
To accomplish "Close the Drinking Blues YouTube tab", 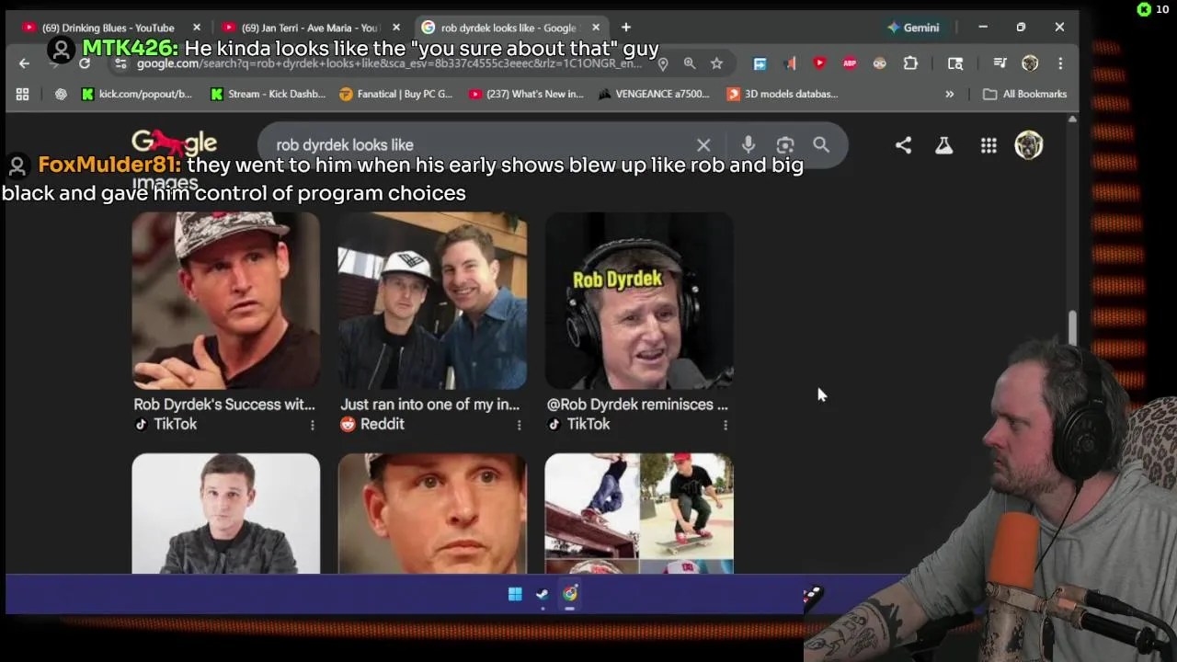I will [x=197, y=28].
